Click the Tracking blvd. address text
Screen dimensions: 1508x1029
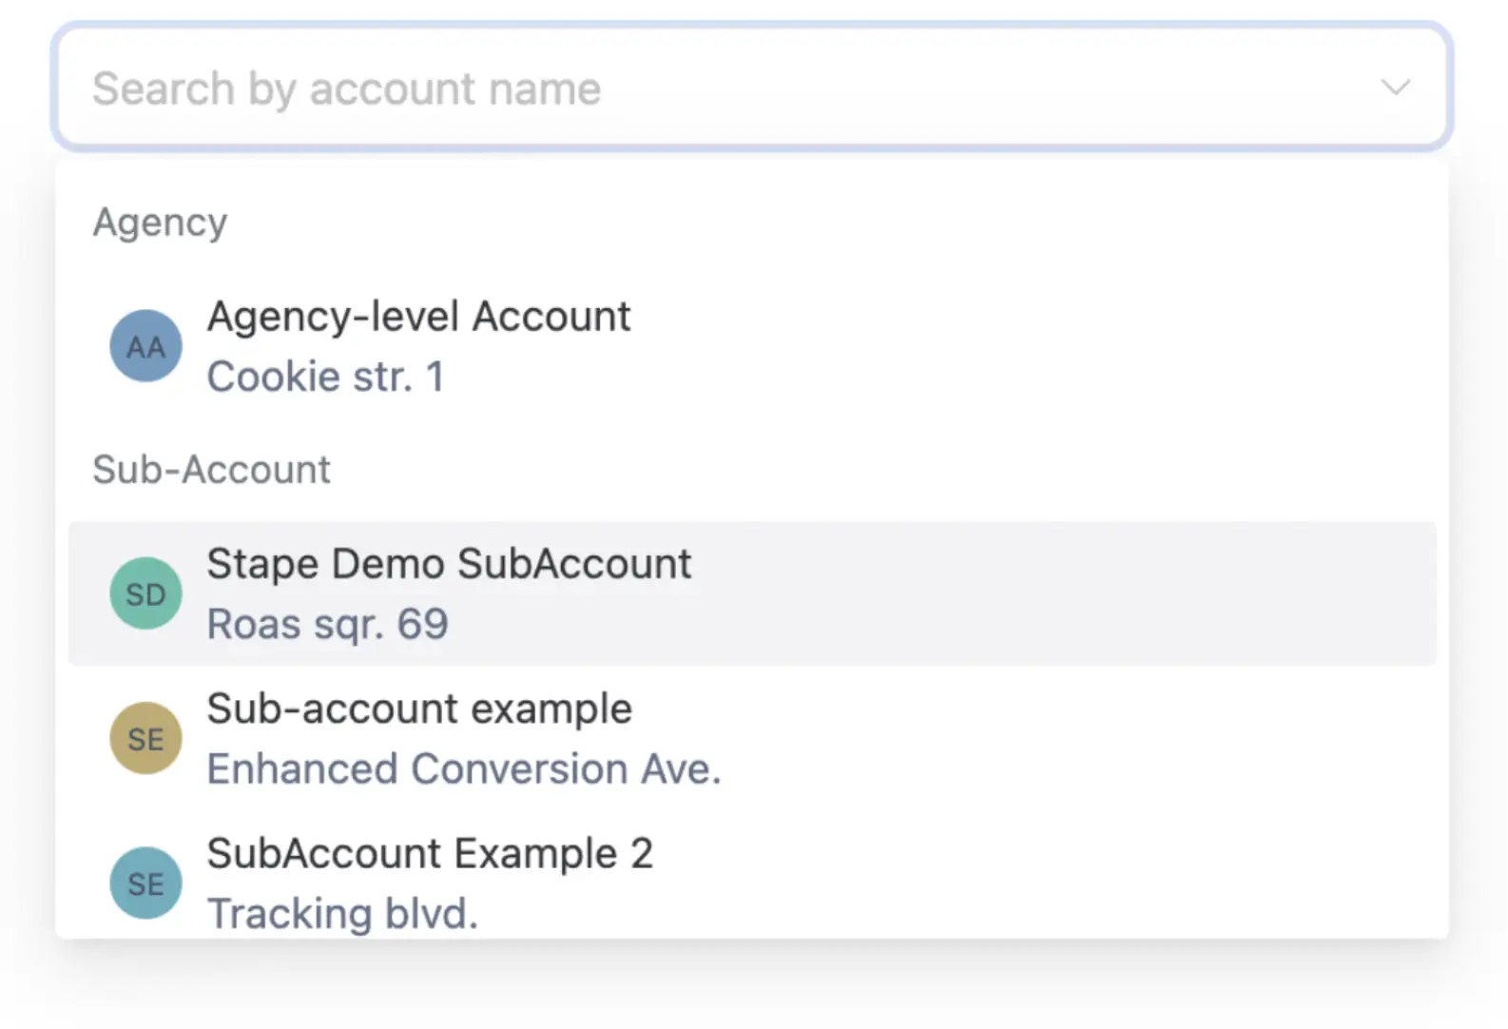[x=342, y=914]
